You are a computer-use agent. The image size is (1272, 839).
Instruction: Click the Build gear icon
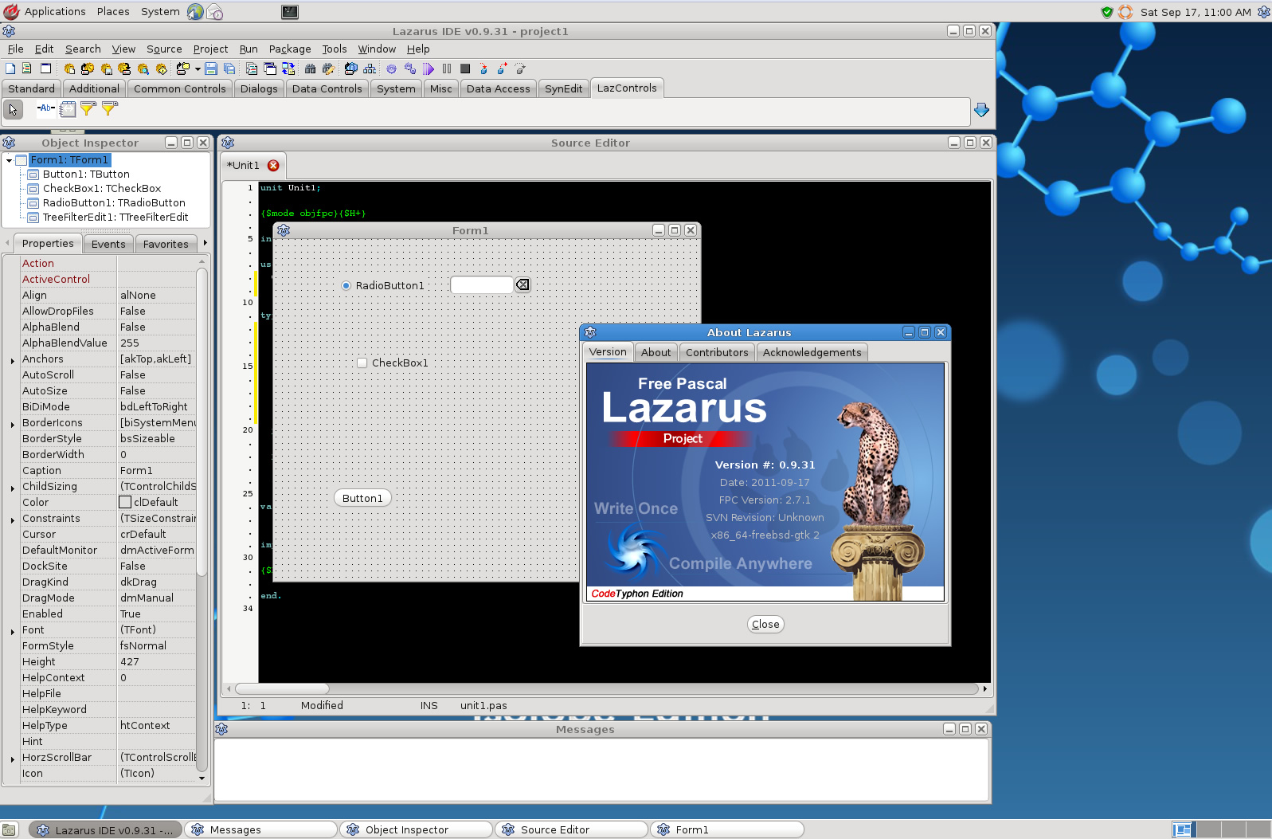[391, 69]
